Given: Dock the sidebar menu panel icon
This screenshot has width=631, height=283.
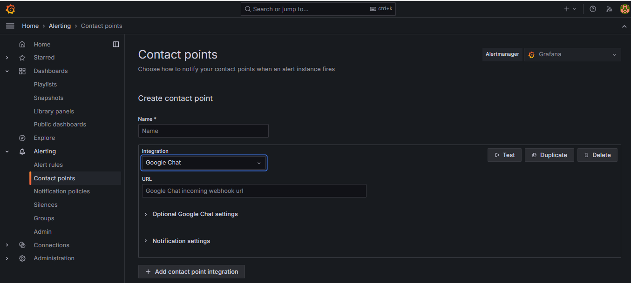Looking at the screenshot, I should point(116,44).
